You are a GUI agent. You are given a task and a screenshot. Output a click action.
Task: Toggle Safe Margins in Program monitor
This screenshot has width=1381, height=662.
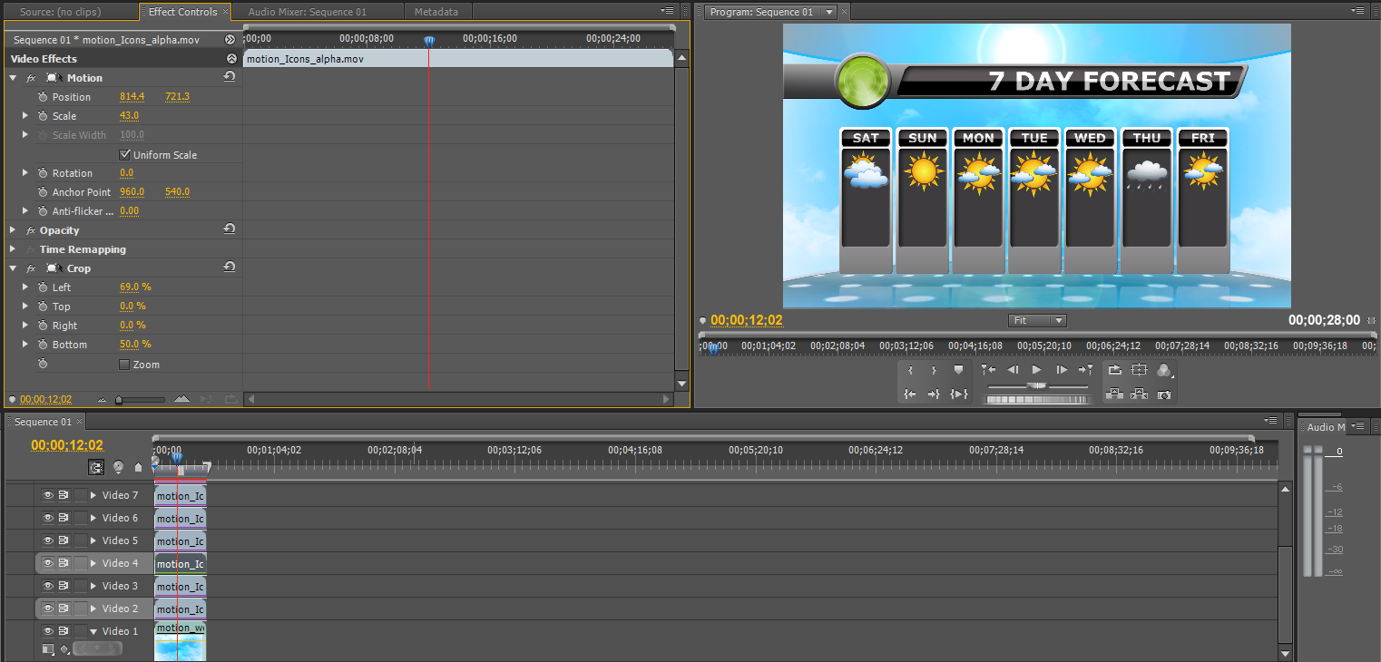[x=1140, y=370]
